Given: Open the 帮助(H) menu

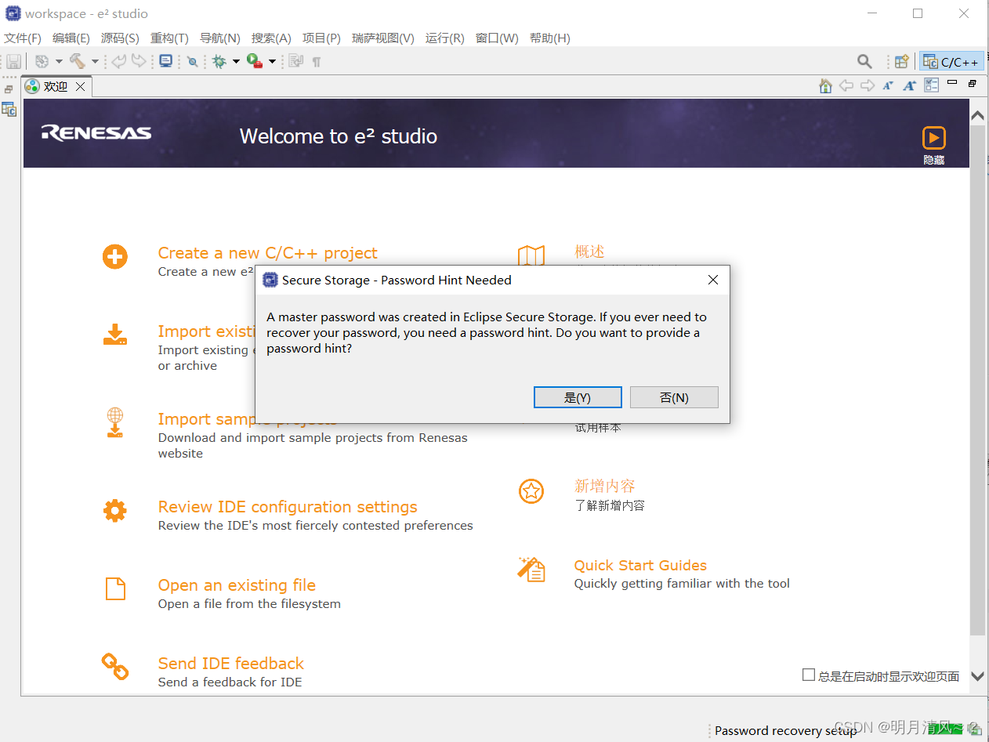Looking at the screenshot, I should click(x=549, y=38).
